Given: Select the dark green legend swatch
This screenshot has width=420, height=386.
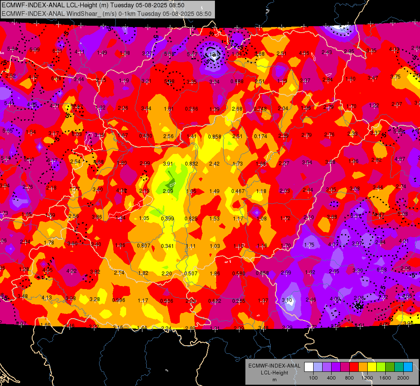Looking at the screenshot, I should click(390, 367).
